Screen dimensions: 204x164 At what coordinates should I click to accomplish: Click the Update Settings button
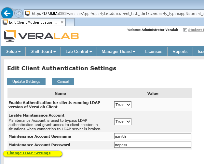(x=26, y=82)
